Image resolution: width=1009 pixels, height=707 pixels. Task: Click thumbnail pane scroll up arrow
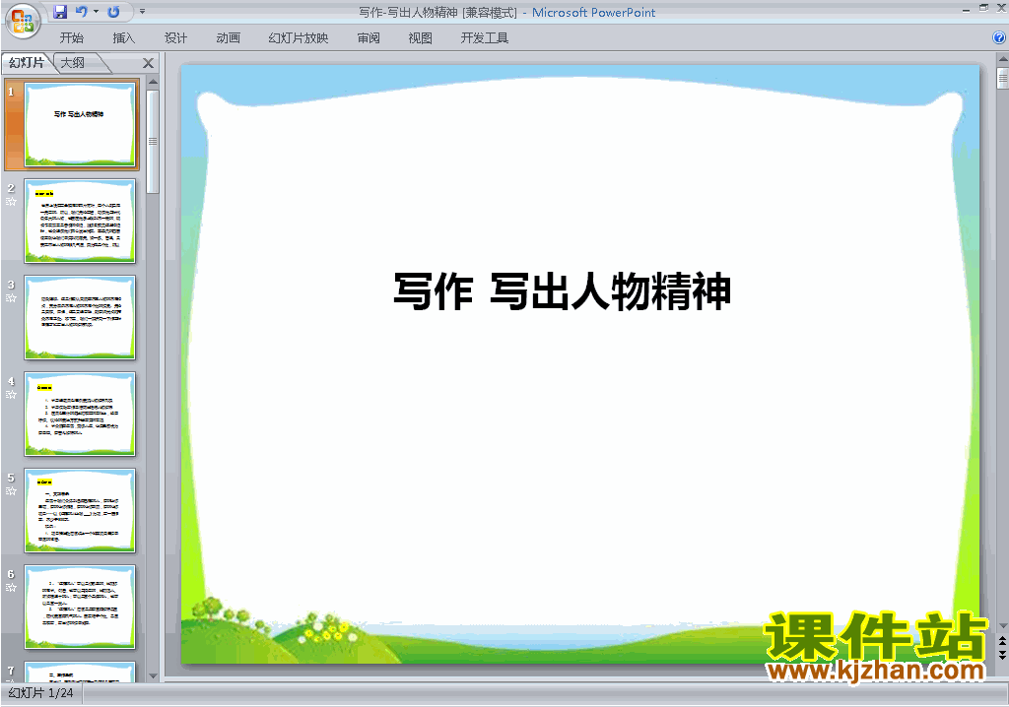click(153, 82)
